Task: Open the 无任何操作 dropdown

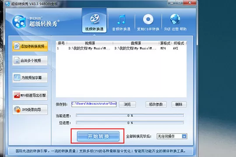Action: pos(172,136)
